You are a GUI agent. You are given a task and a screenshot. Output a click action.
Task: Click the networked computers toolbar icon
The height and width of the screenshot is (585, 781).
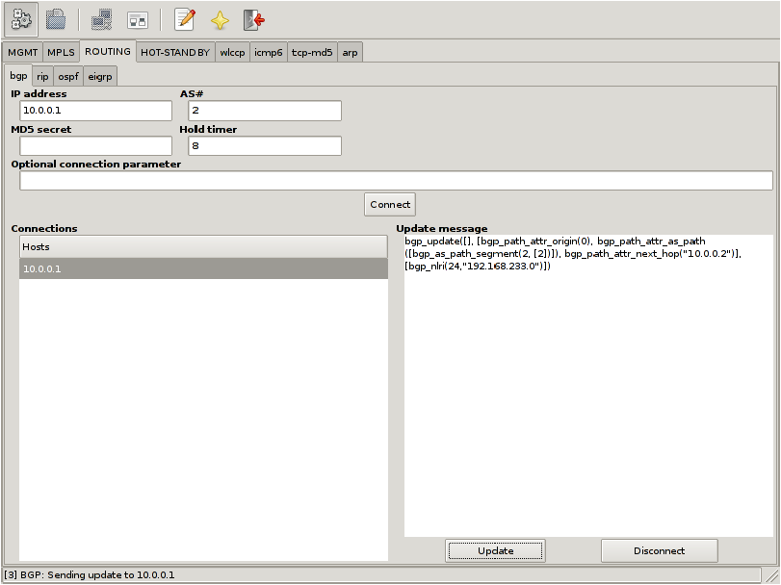[100, 18]
